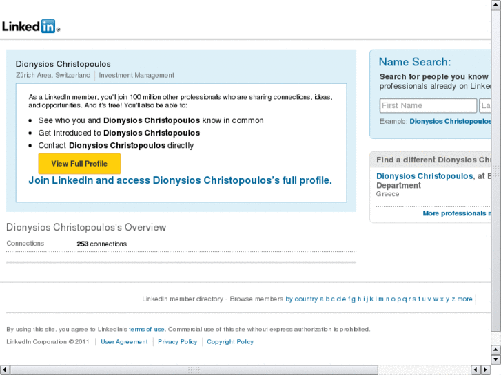Browse member directory letter w
The width and height of the screenshot is (501, 375).
point(436,299)
